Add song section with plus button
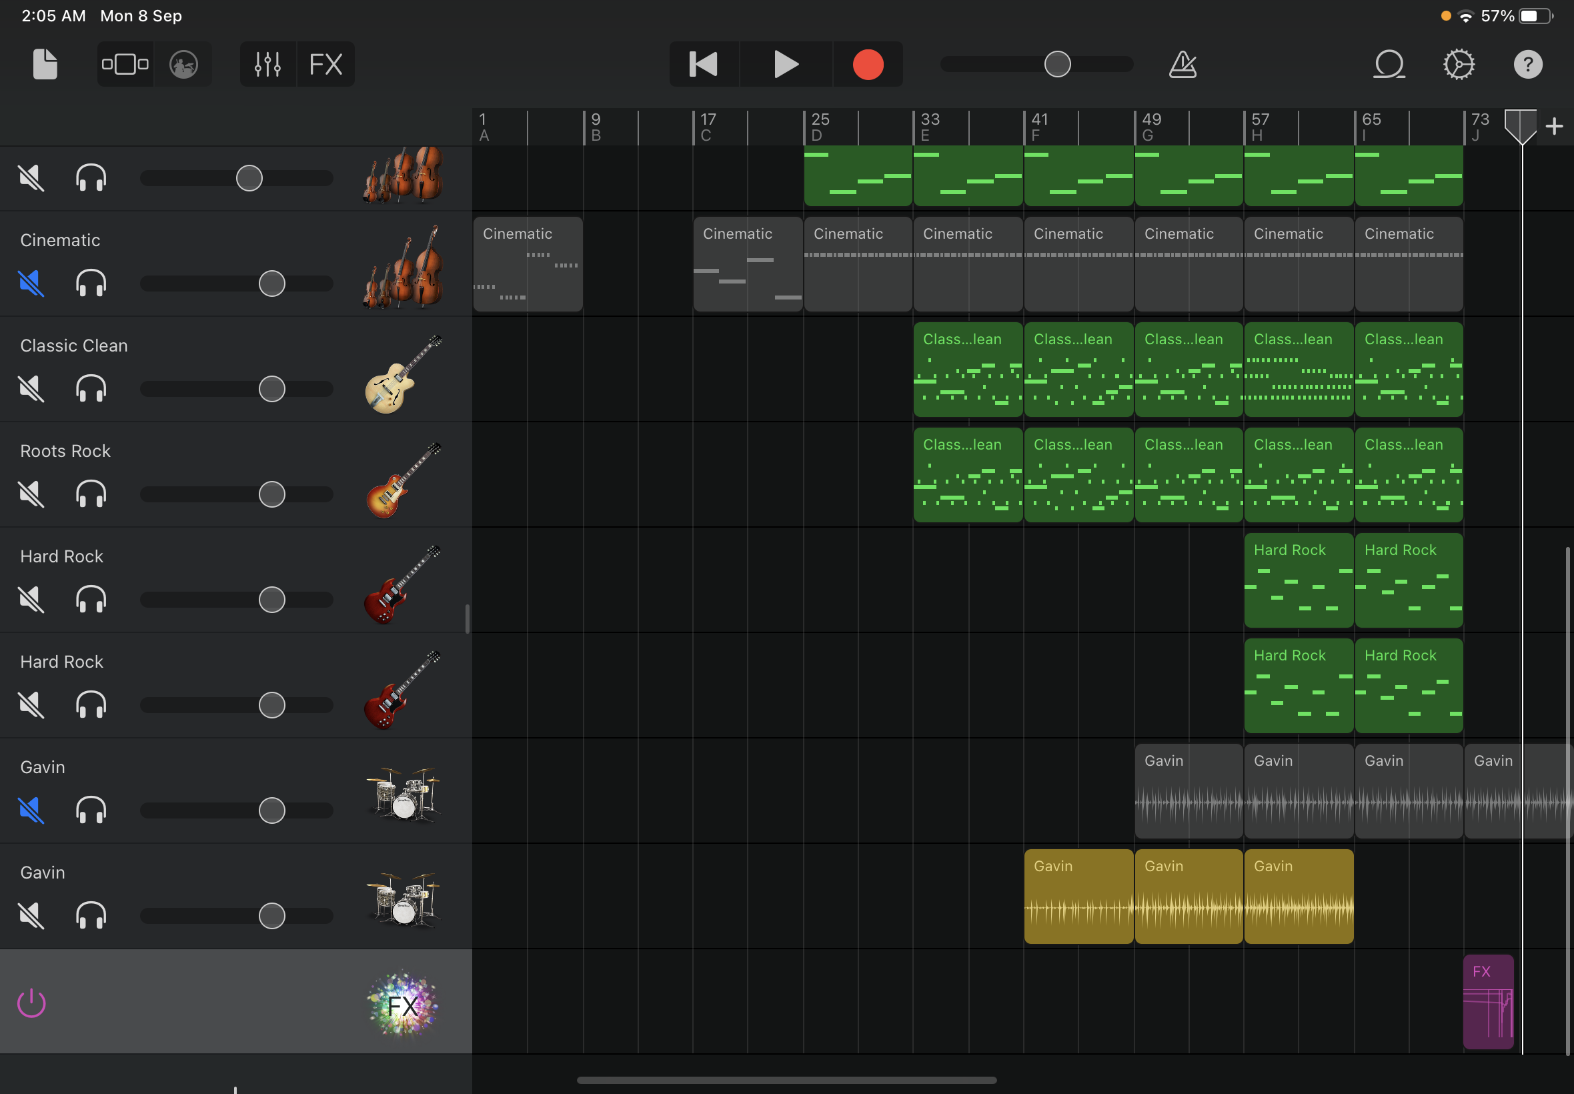1574x1094 pixels. point(1554,126)
